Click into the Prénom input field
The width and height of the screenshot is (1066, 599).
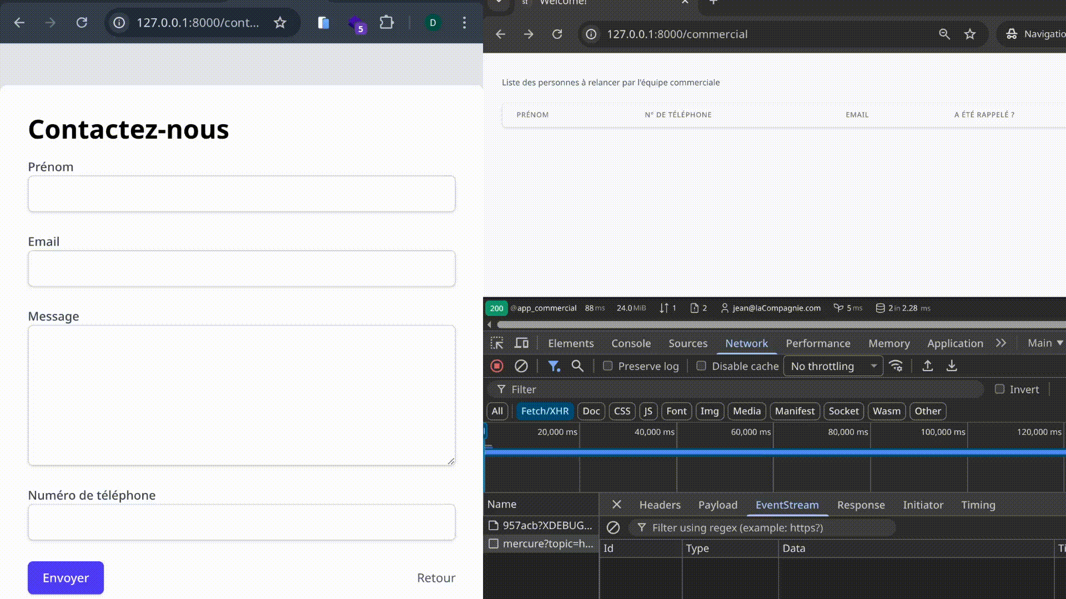(x=242, y=194)
